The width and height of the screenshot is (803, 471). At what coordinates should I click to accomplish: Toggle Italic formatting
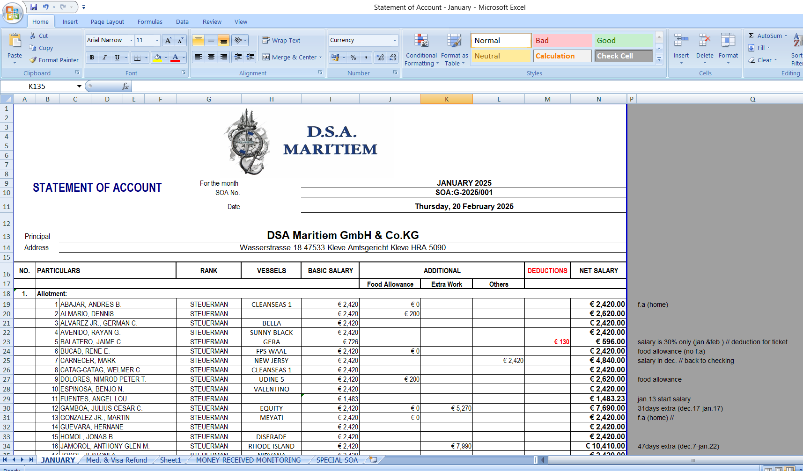(104, 58)
